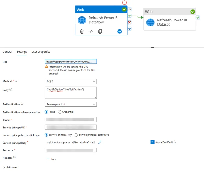204x172 pixels.
Task: Click Dataset activity success connector check
Action: 198,17
